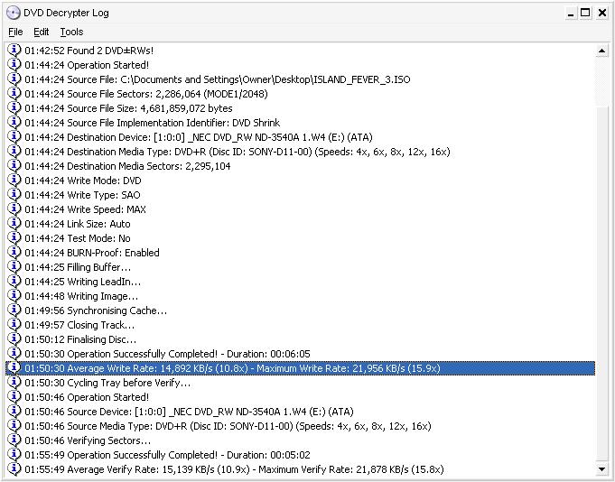The width and height of the screenshot is (615, 482).
Task: Maximize the DVD Decrypter Log window
Action: (585, 13)
